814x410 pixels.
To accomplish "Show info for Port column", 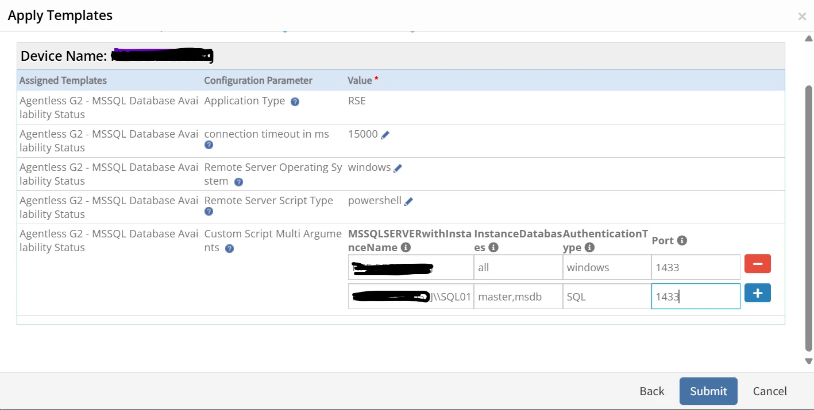I will click(x=682, y=241).
